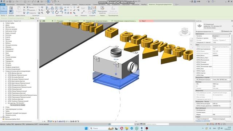Open WhatsApp from the taskbar

tap(137, 128)
